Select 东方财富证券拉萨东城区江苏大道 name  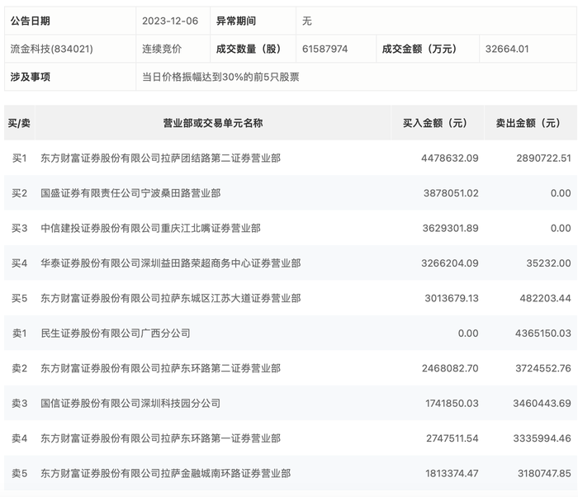click(x=171, y=298)
